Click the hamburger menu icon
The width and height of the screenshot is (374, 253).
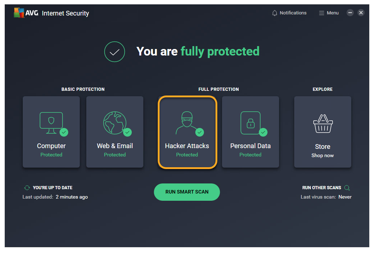coord(321,13)
